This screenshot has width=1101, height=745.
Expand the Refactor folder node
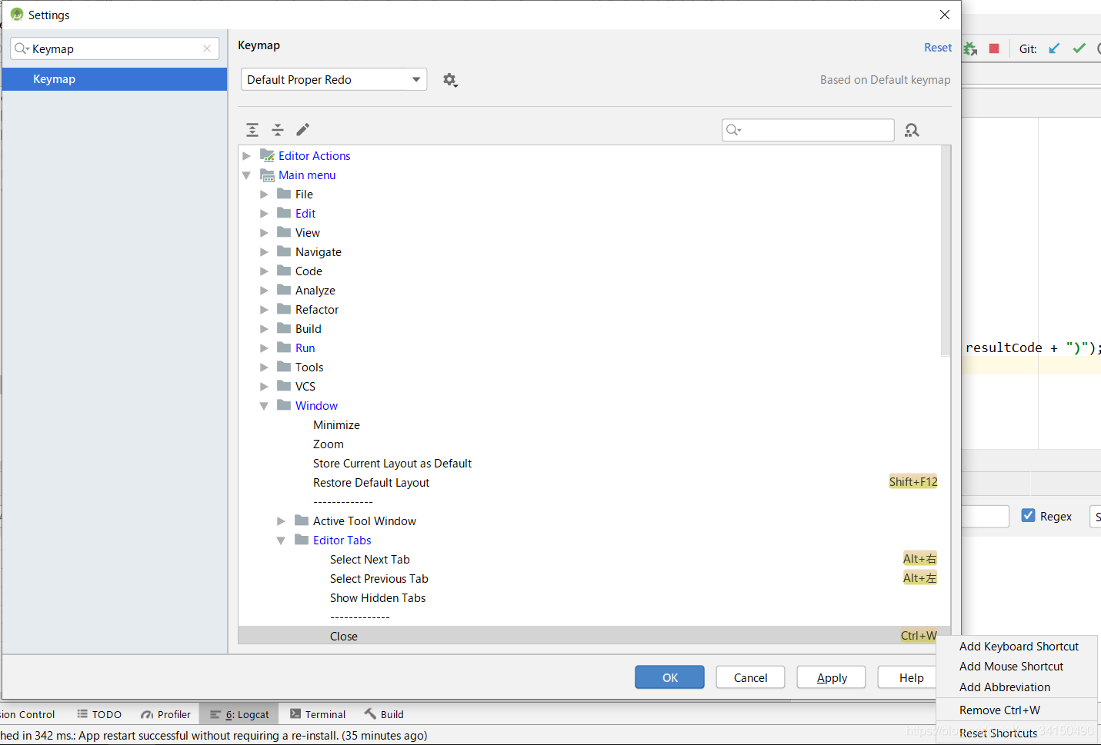pos(264,310)
